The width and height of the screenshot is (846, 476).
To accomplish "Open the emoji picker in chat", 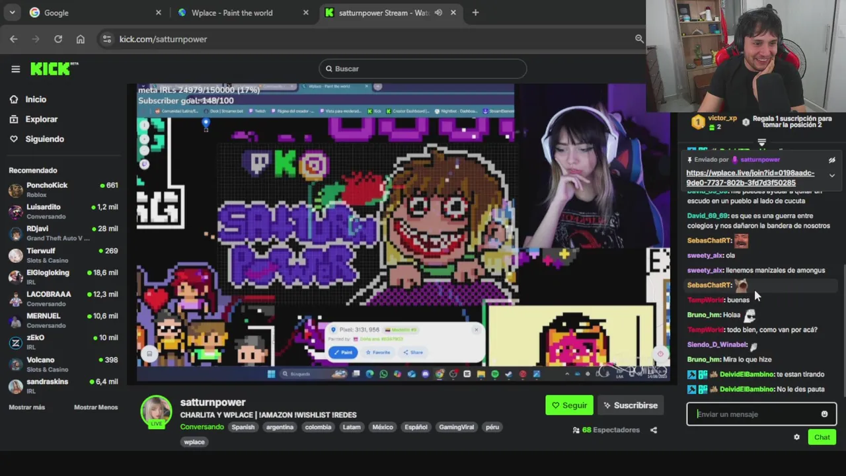I will (824, 414).
